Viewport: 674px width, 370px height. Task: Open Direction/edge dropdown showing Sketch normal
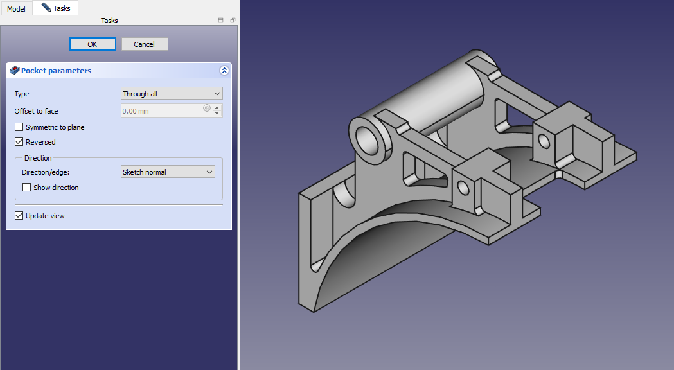click(x=168, y=172)
